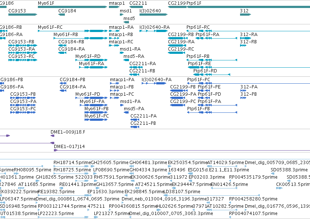Select transcript label Ptp61F-RB
This screenshot has height=219, width=310.
(x=198, y=56)
